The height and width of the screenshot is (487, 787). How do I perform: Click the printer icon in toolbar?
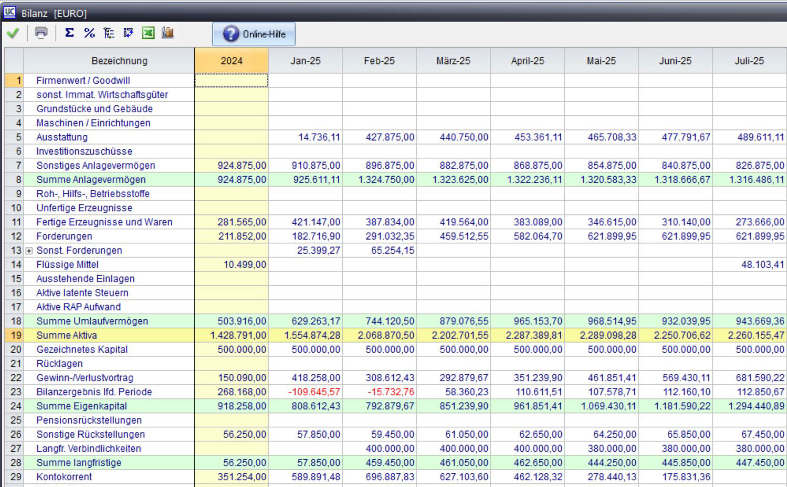(x=41, y=33)
